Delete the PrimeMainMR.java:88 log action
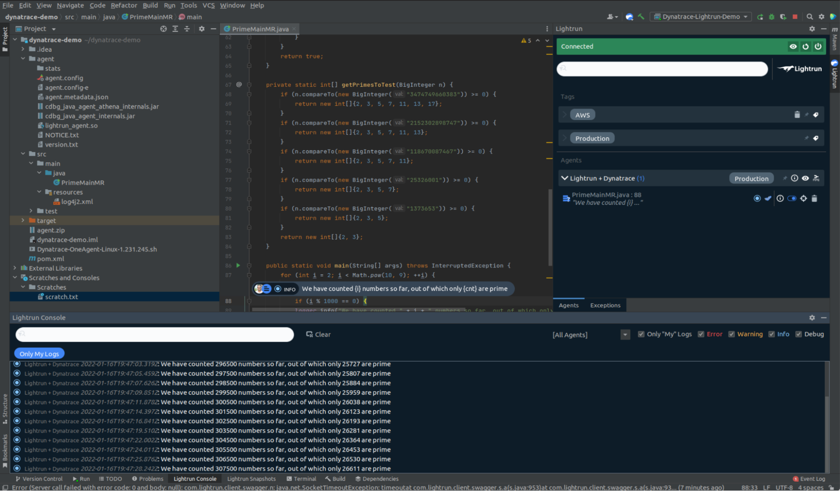 [x=814, y=198]
